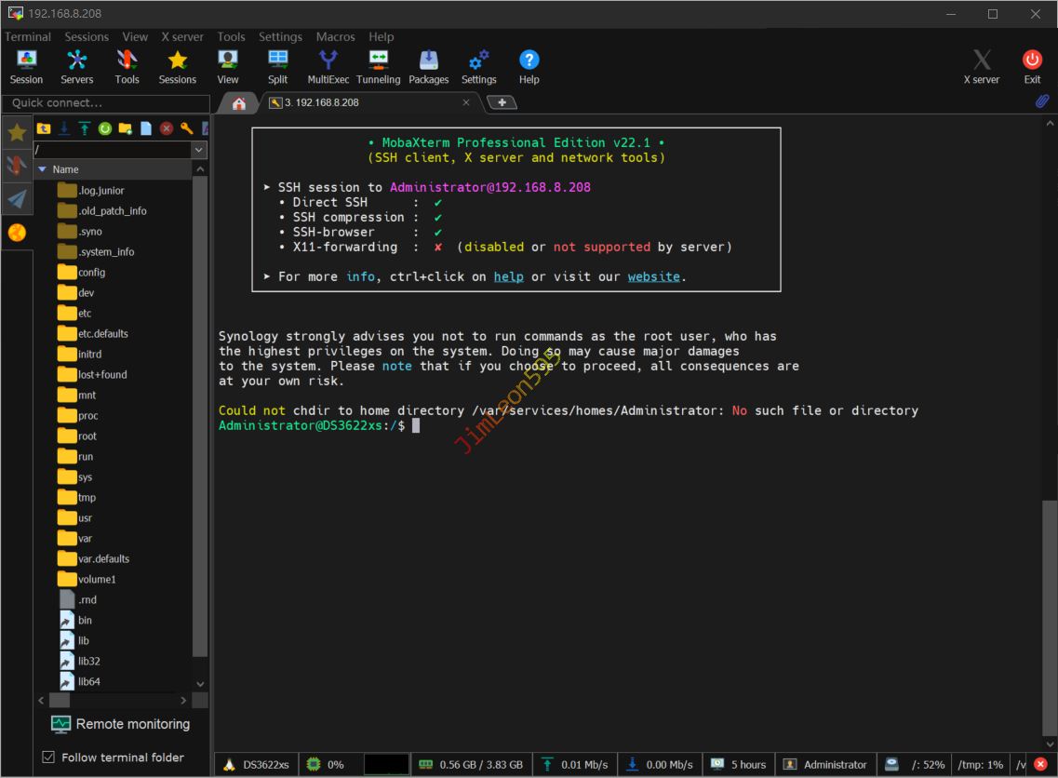Image resolution: width=1058 pixels, height=778 pixels.
Task: Click the upload to server arrow icon
Action: pos(85,128)
